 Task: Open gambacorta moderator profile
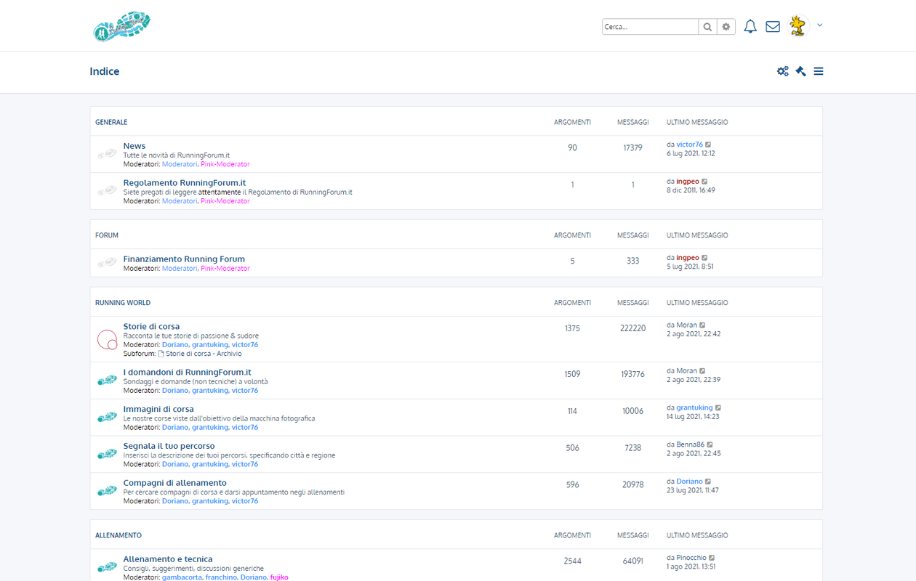182,577
